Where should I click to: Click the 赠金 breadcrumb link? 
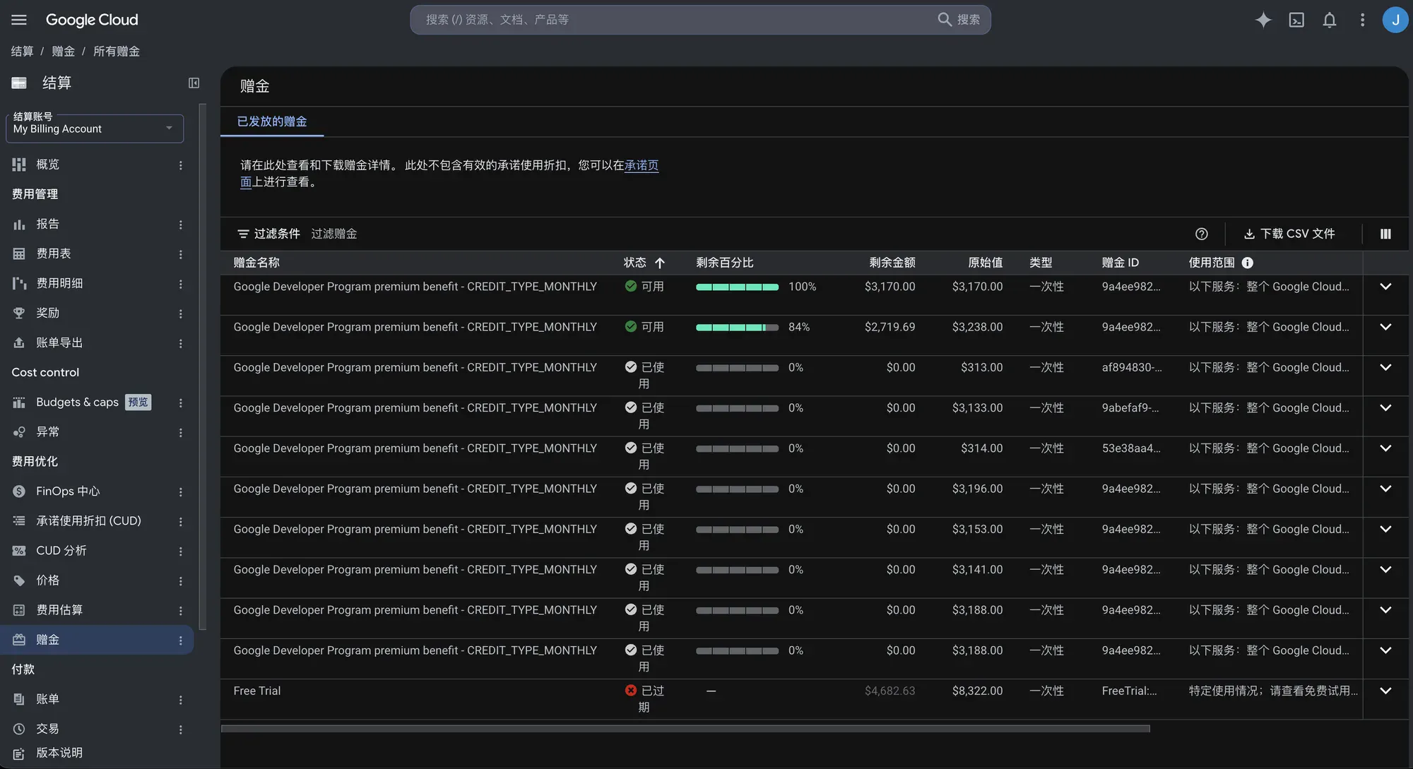(x=63, y=52)
